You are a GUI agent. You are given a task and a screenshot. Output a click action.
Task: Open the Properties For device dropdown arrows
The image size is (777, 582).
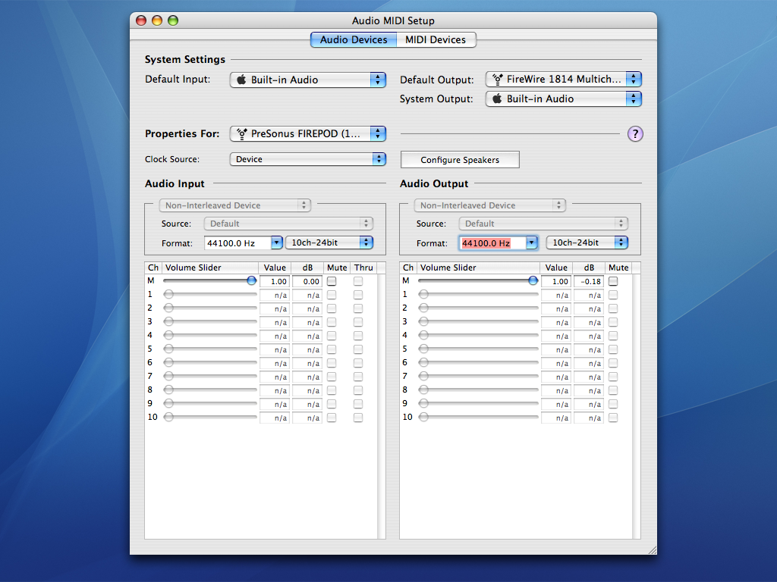[378, 133]
